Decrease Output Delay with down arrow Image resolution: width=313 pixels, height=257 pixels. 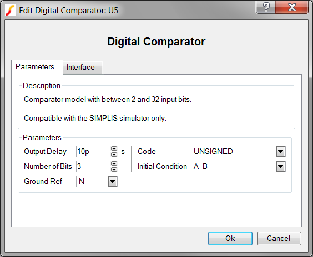tap(114, 155)
